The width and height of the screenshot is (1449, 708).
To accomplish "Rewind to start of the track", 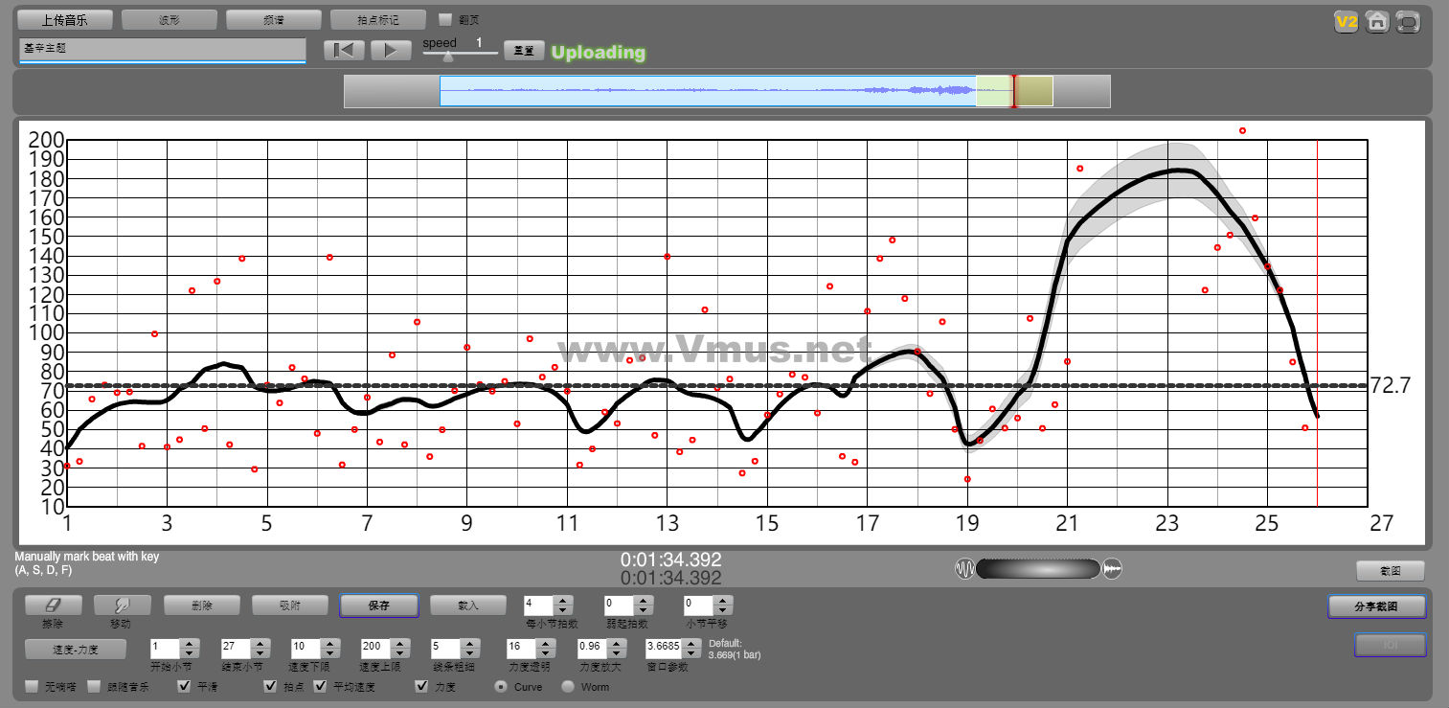I will [x=344, y=51].
